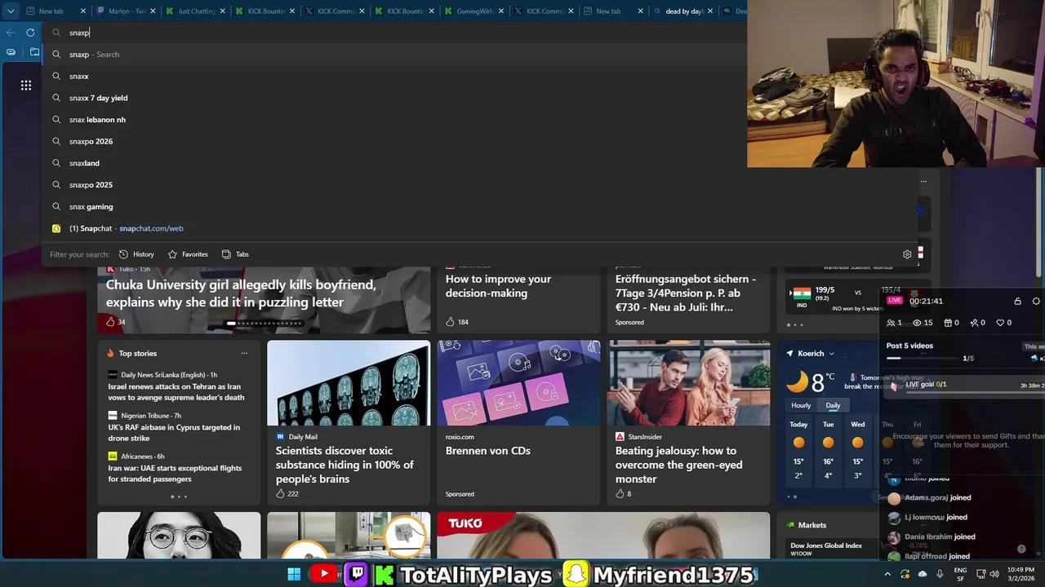The image size is (1045, 587).
Task: Open UK's RAF airbase Cyprus story
Action: coord(174,433)
